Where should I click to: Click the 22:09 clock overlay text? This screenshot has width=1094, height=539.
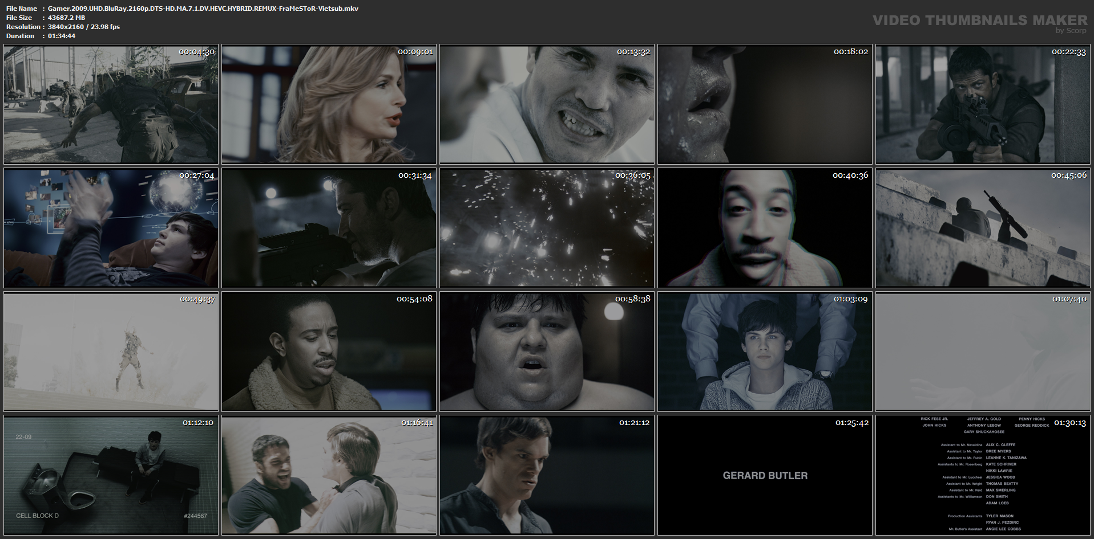pos(23,437)
